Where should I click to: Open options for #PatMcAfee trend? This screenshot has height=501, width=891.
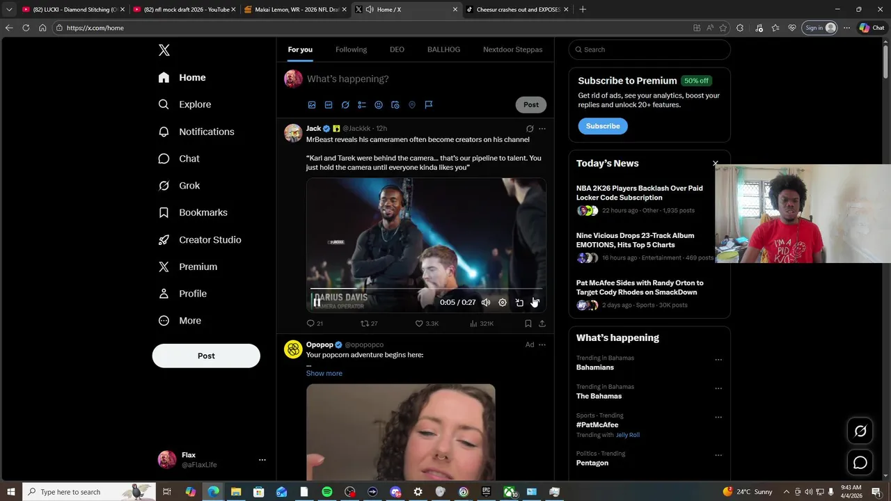coord(718,417)
